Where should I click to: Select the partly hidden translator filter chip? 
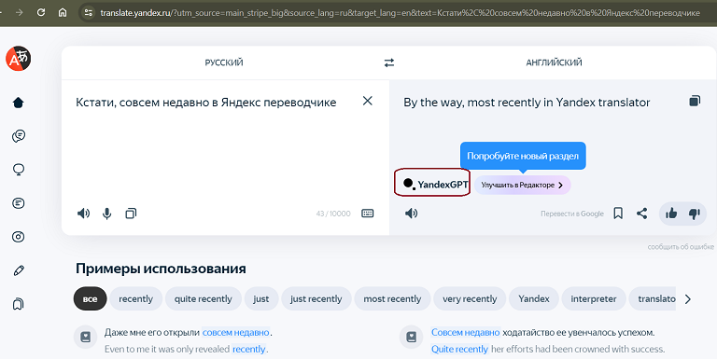click(x=653, y=299)
